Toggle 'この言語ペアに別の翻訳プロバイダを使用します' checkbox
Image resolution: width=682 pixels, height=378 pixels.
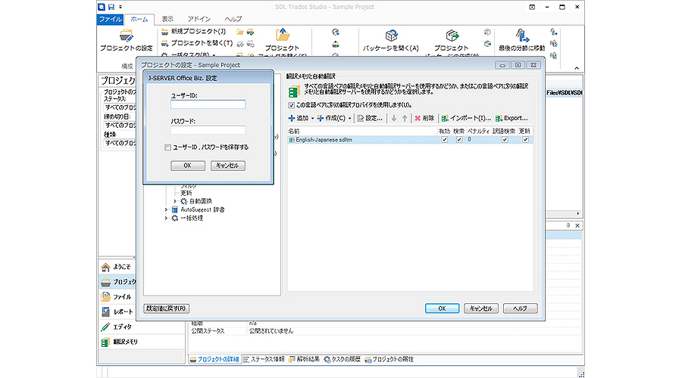tap(292, 105)
